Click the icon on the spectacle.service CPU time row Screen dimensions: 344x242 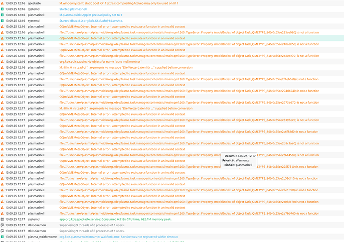click(2, 219)
